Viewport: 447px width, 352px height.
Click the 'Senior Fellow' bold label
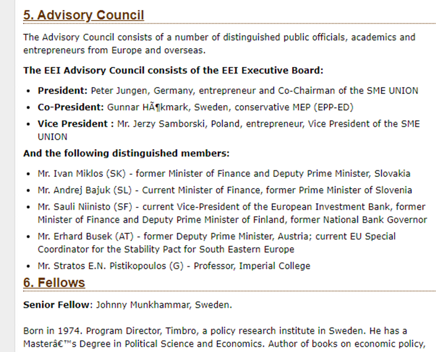[57, 305]
